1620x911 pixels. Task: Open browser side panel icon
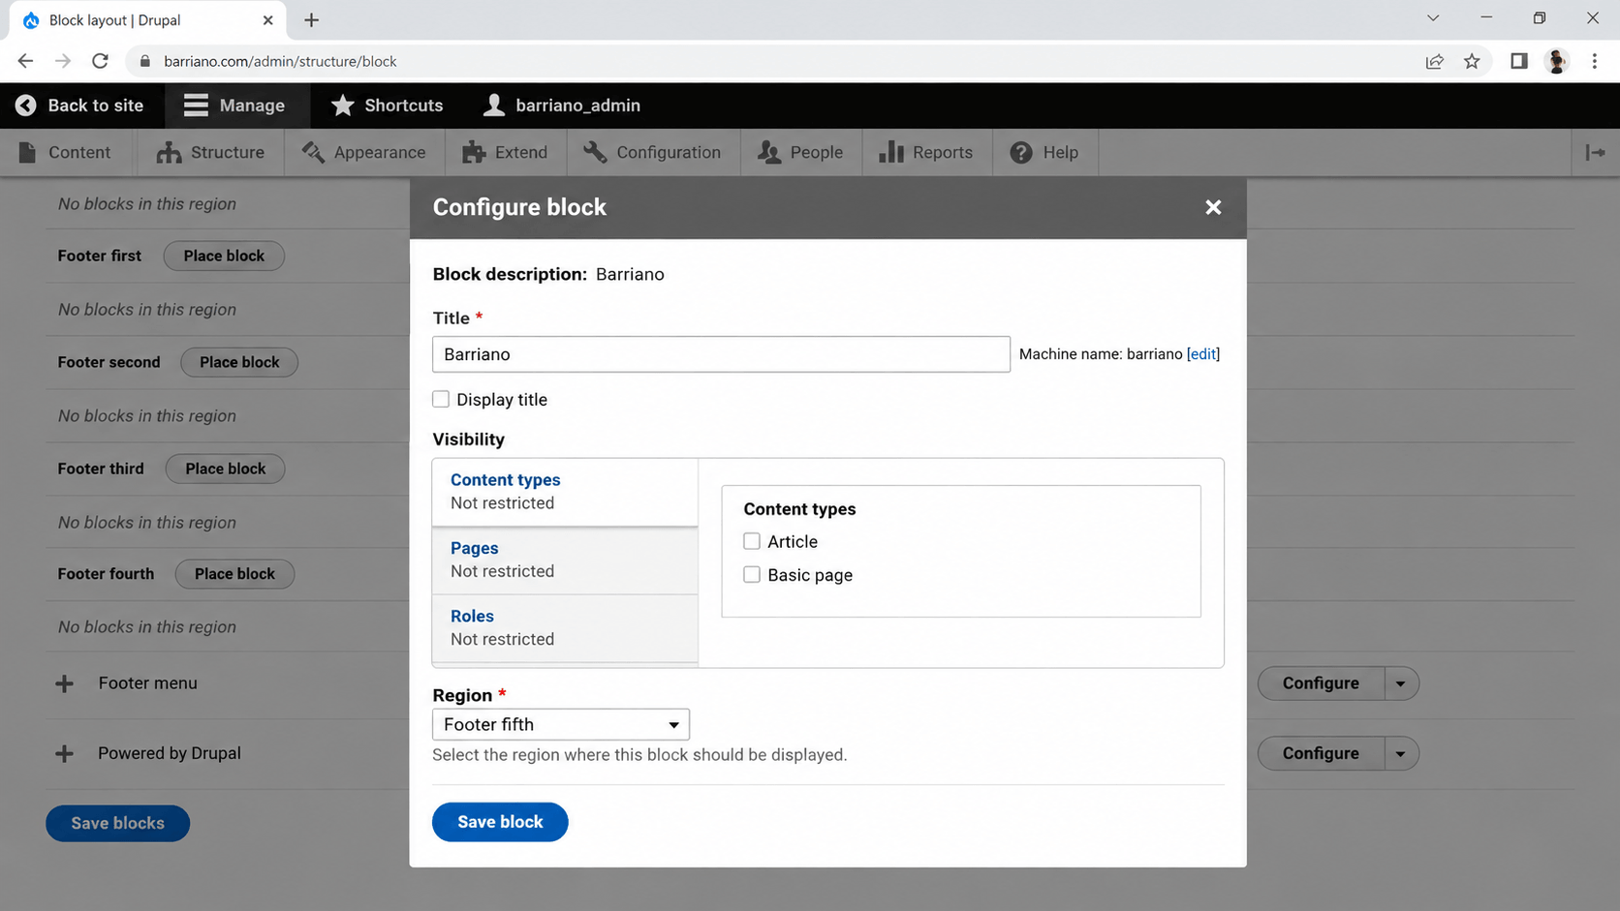pyautogui.click(x=1519, y=61)
